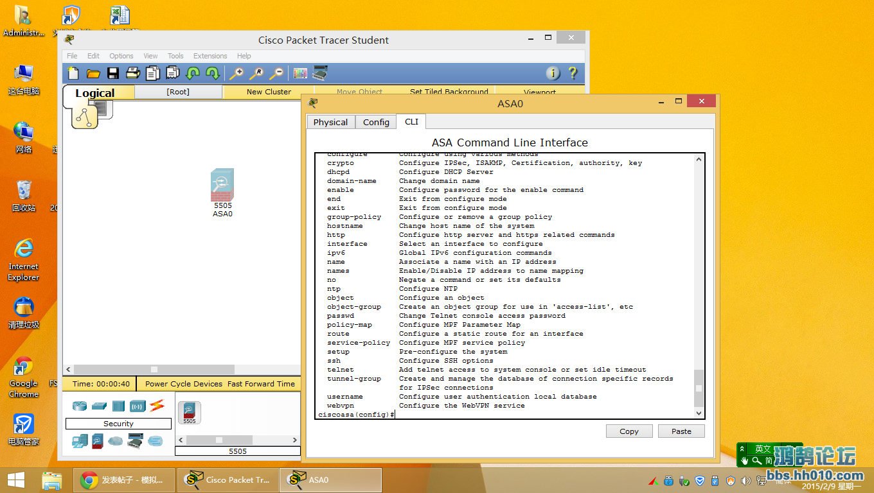Screen dimensions: 874x493
Task: Click the CLI scrollbar up arrow
Action: click(699, 159)
